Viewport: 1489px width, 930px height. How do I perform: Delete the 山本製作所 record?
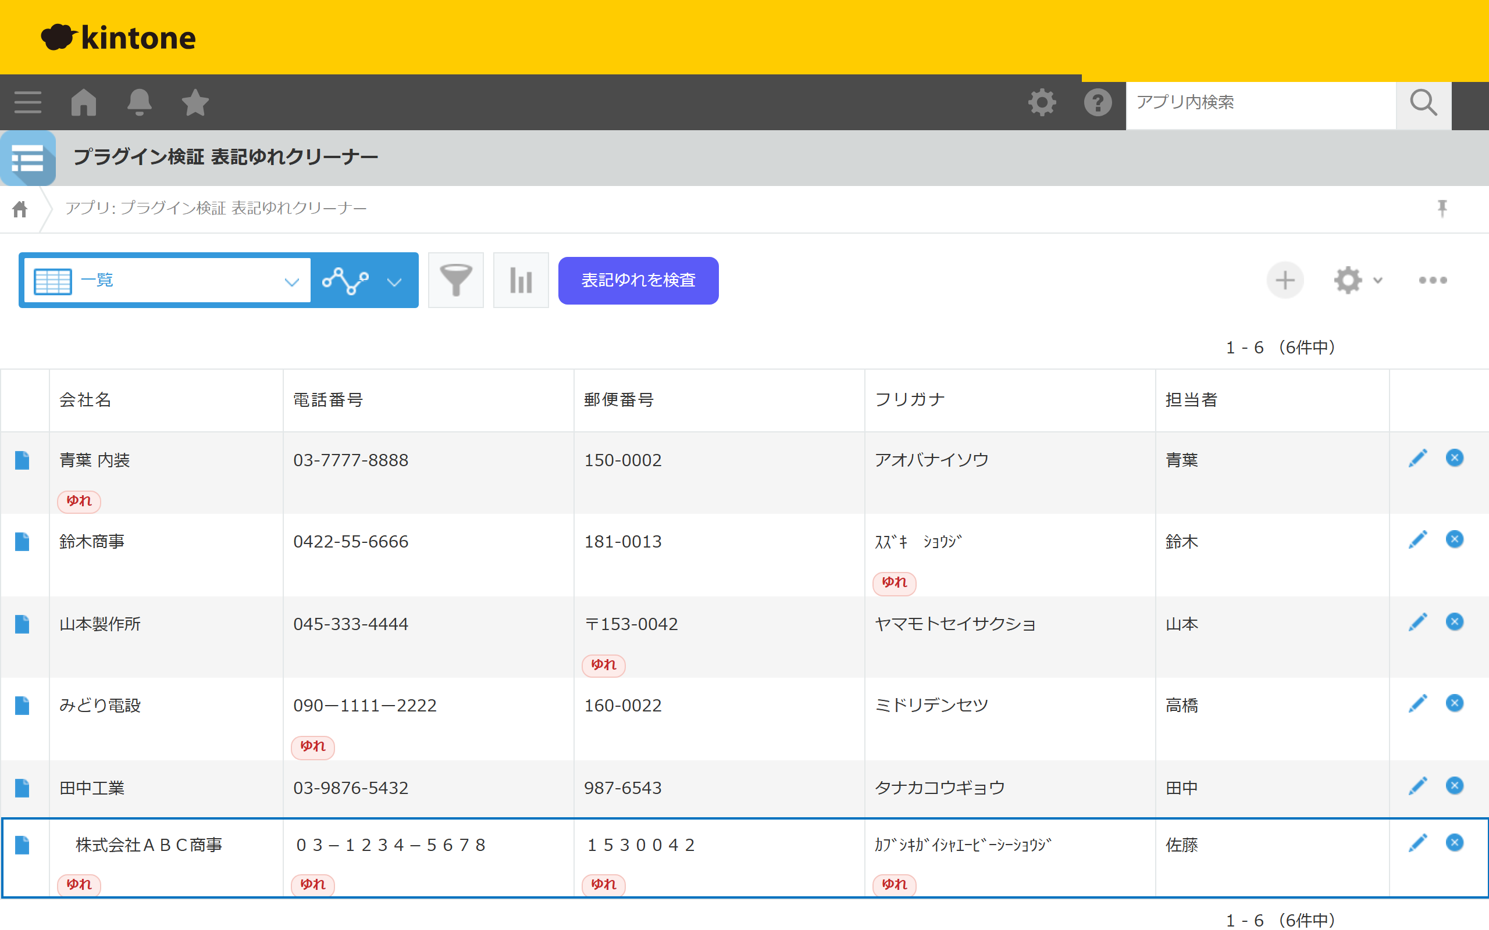1455,621
